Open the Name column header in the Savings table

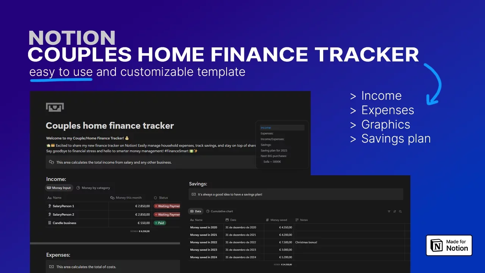196,220
